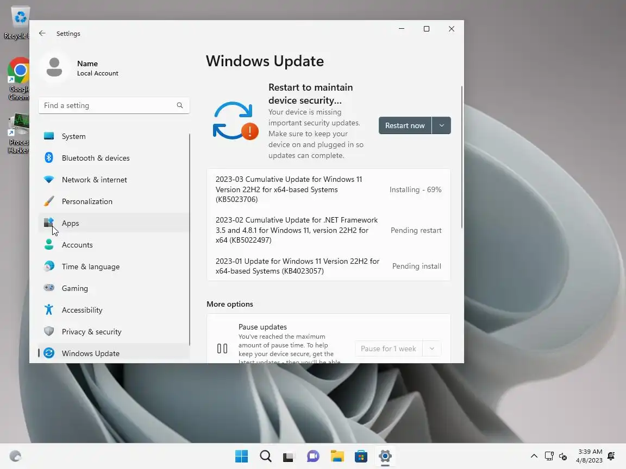Open File Explorer from taskbar

(x=337, y=456)
